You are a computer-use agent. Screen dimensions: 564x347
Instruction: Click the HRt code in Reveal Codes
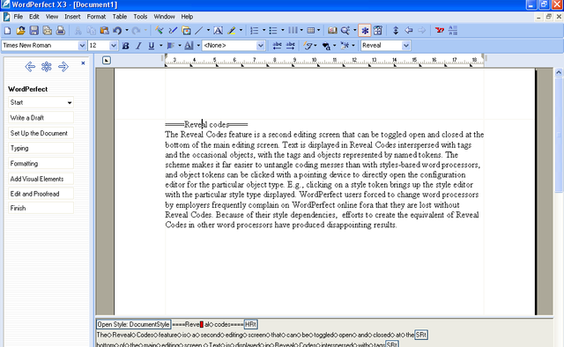(x=250, y=324)
